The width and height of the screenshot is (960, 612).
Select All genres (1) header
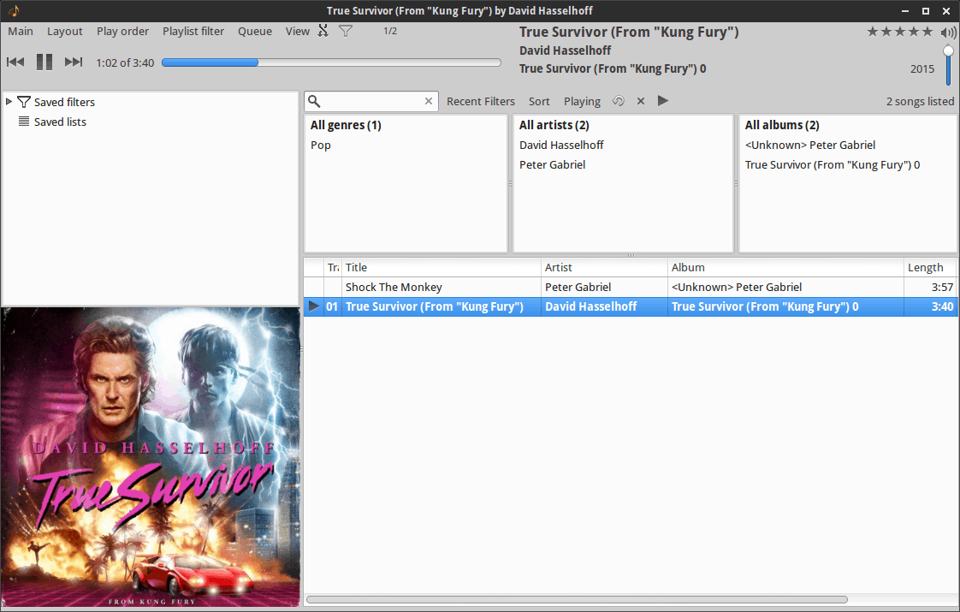pos(346,125)
